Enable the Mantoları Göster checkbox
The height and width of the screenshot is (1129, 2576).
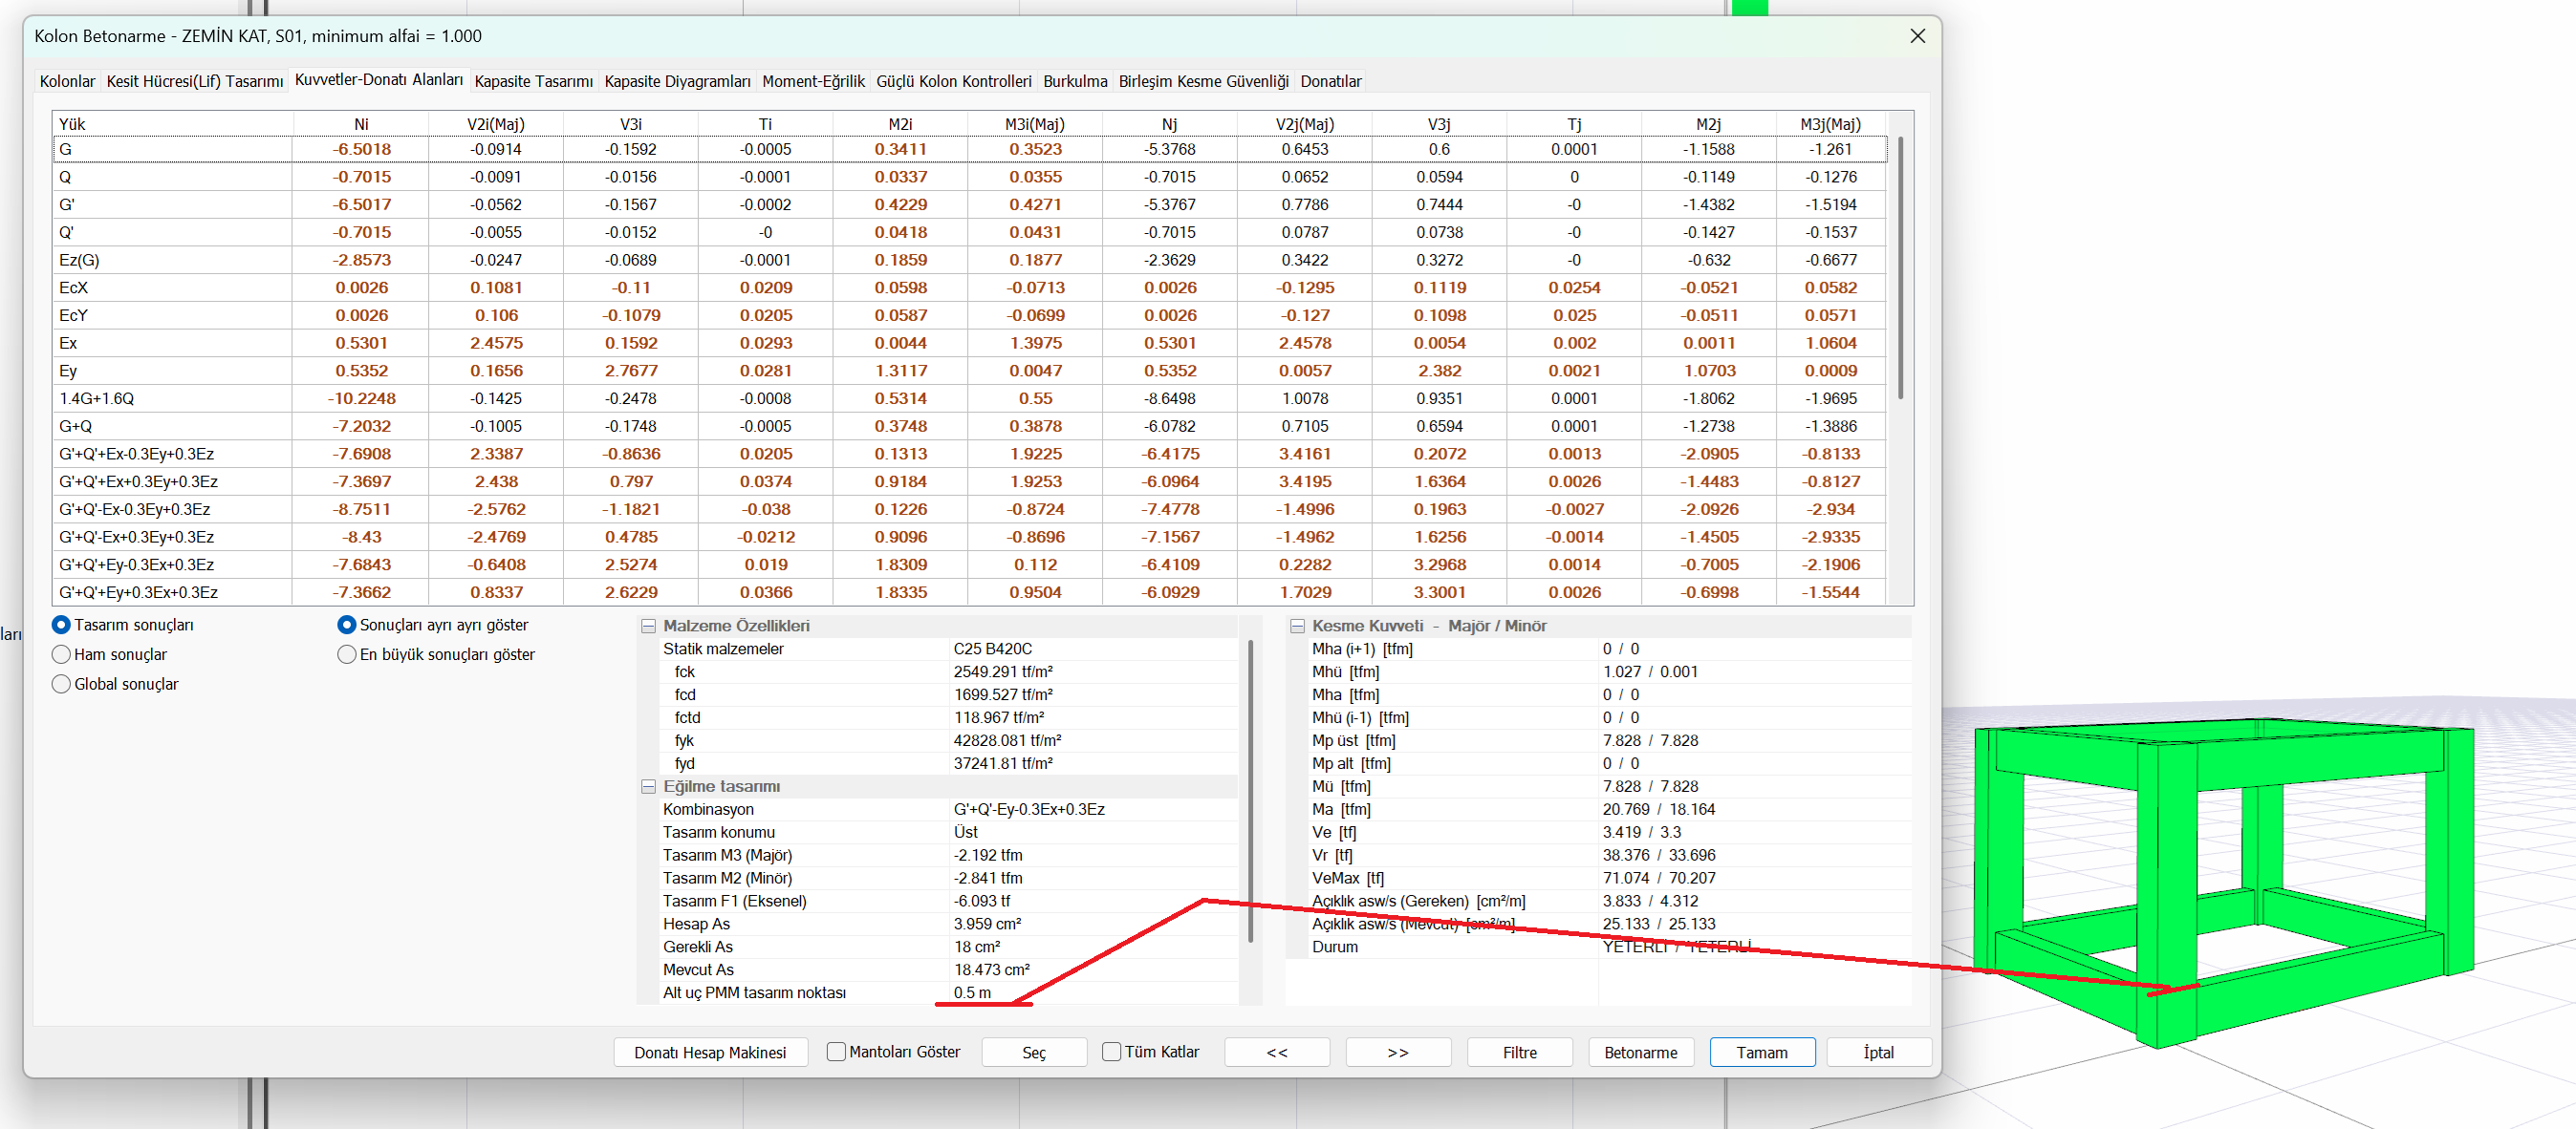pyautogui.click(x=836, y=1052)
